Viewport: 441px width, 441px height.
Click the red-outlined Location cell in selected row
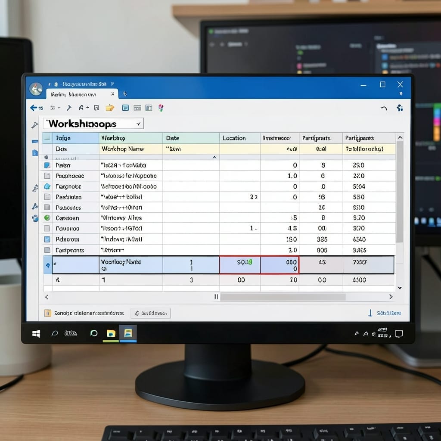[240, 265]
